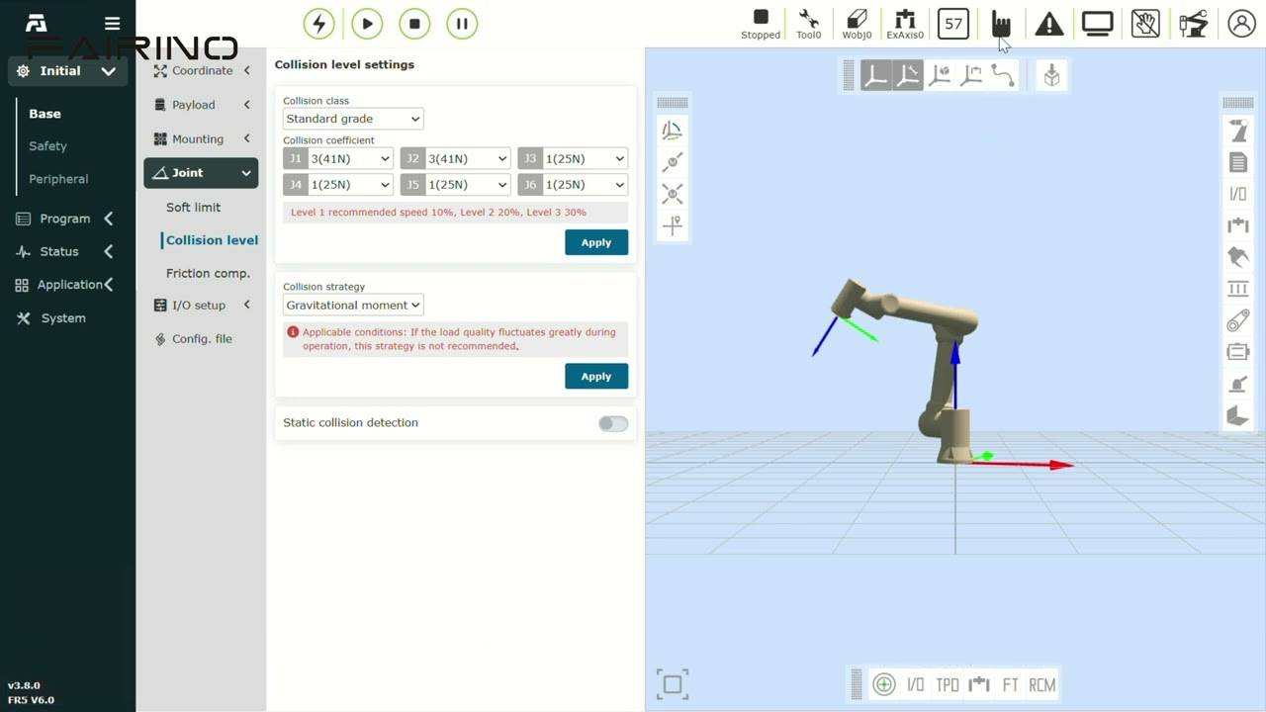Open the Collision strategy dropdown

point(353,306)
